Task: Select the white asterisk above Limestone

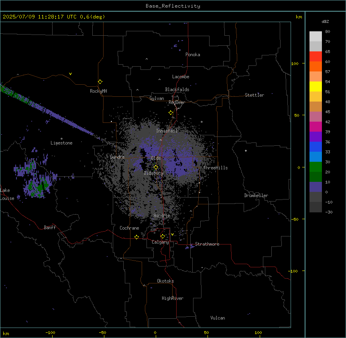Action: [x=61, y=139]
